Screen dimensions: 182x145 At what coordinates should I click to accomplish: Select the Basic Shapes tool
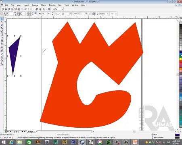pyautogui.click(x=2, y=44)
